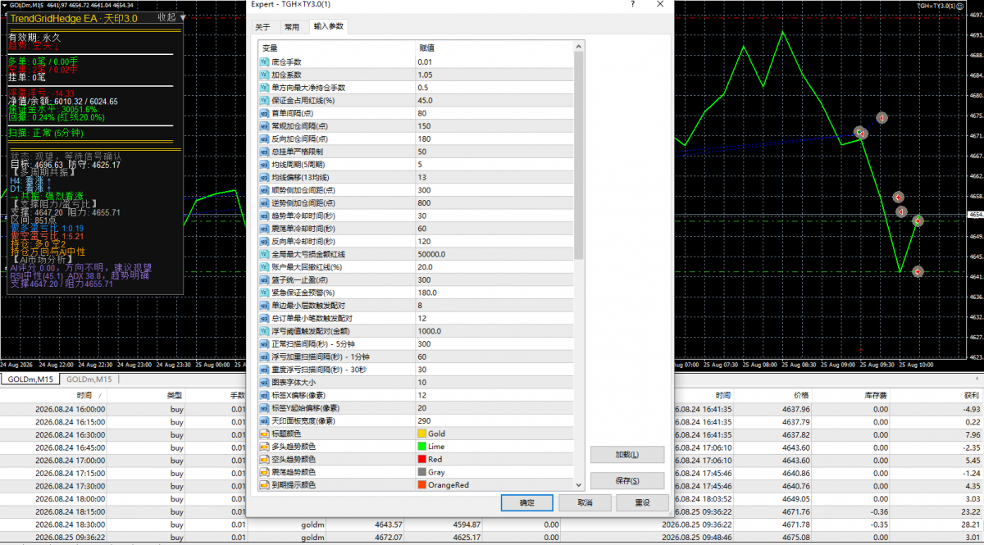Click the Red color value cell
Viewport: 984px width, 545px height.
pos(494,459)
